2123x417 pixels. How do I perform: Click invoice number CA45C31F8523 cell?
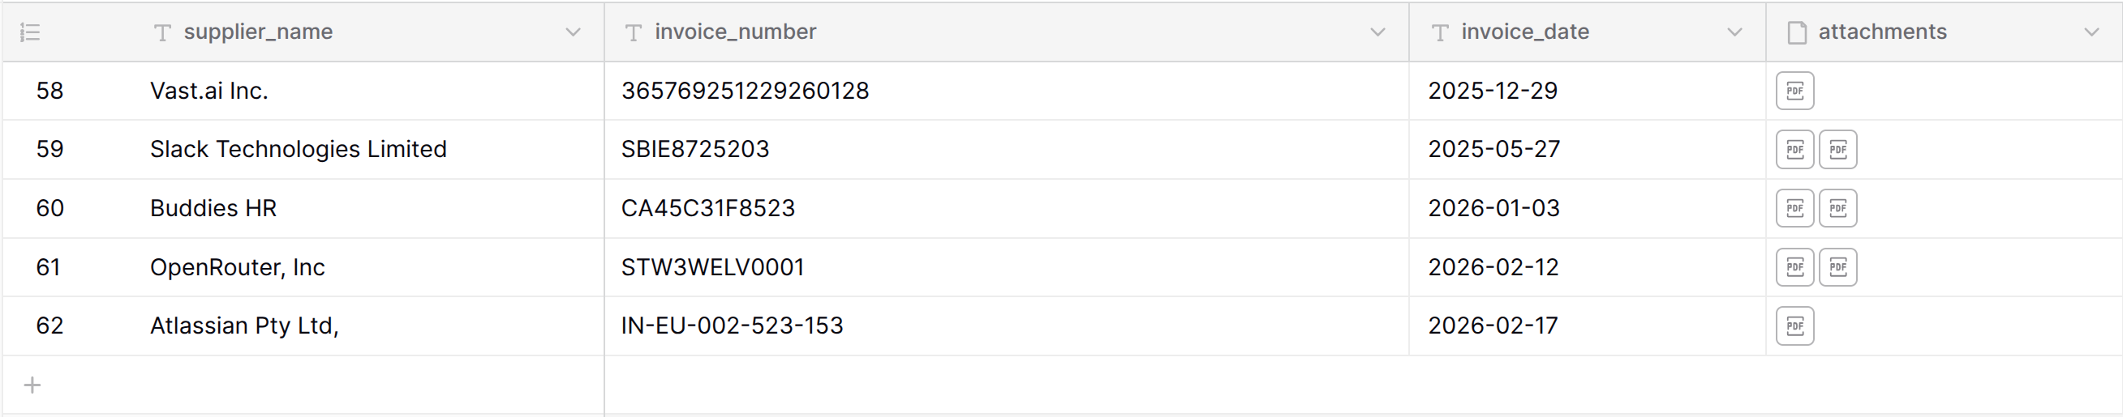(708, 208)
